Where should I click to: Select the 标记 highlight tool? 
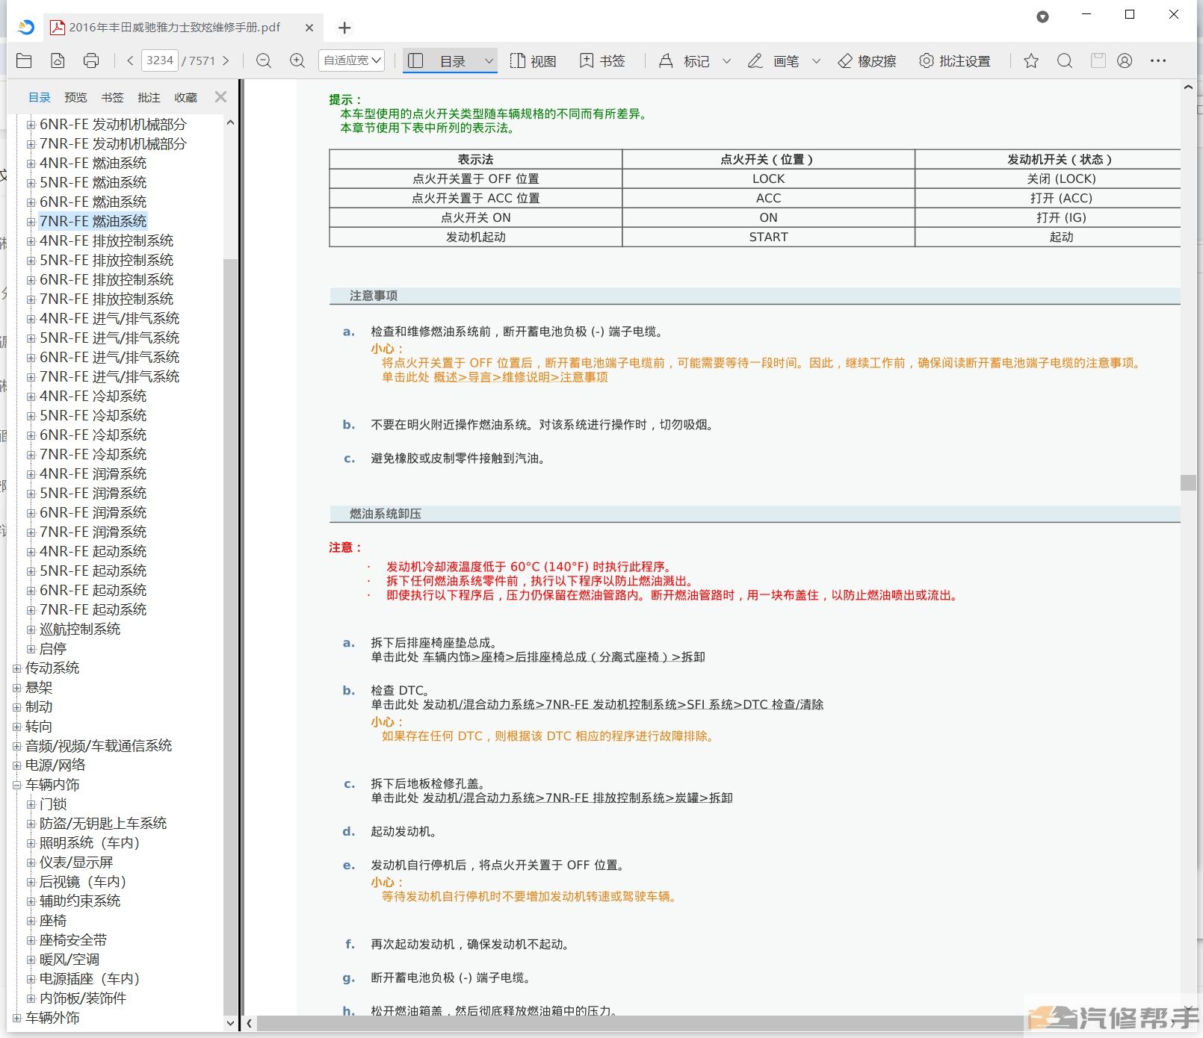pos(684,60)
